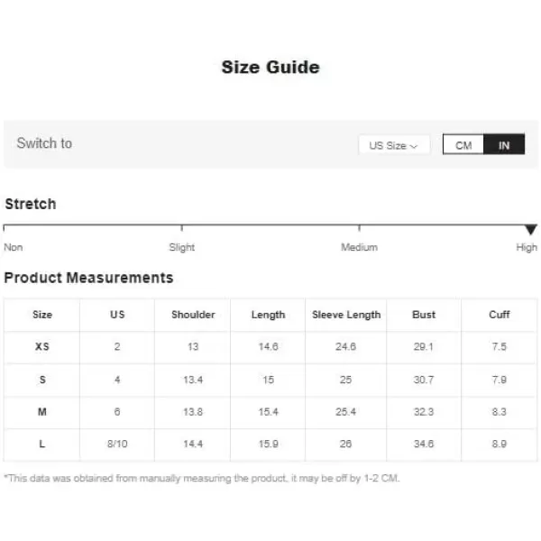Click the Shoulder column header
The image size is (541, 541).
[193, 315]
